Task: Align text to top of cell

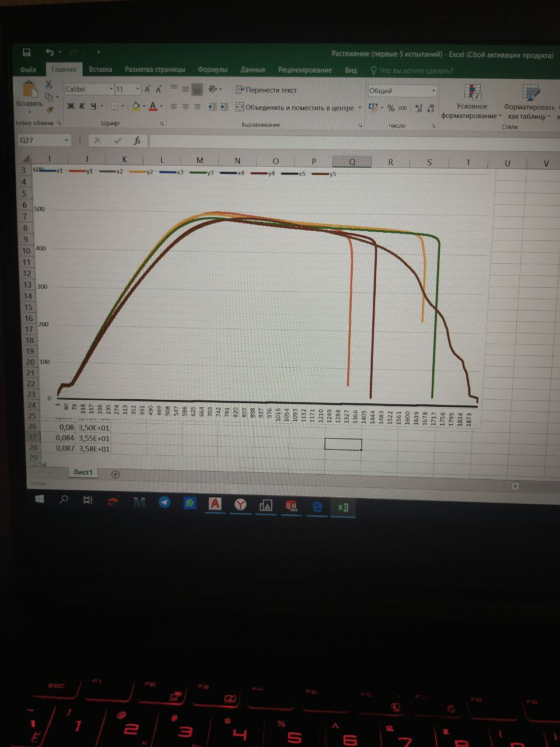Action: [173, 88]
